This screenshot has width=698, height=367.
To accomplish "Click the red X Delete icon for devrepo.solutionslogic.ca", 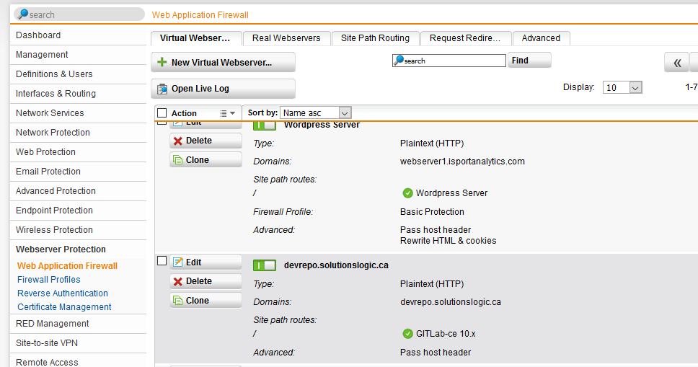I will tap(177, 281).
